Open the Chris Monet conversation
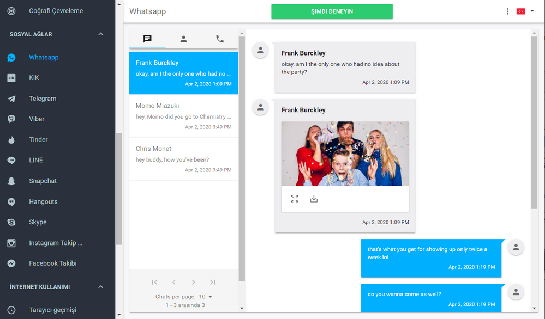Screen dimensions: 545x319 click(183, 159)
